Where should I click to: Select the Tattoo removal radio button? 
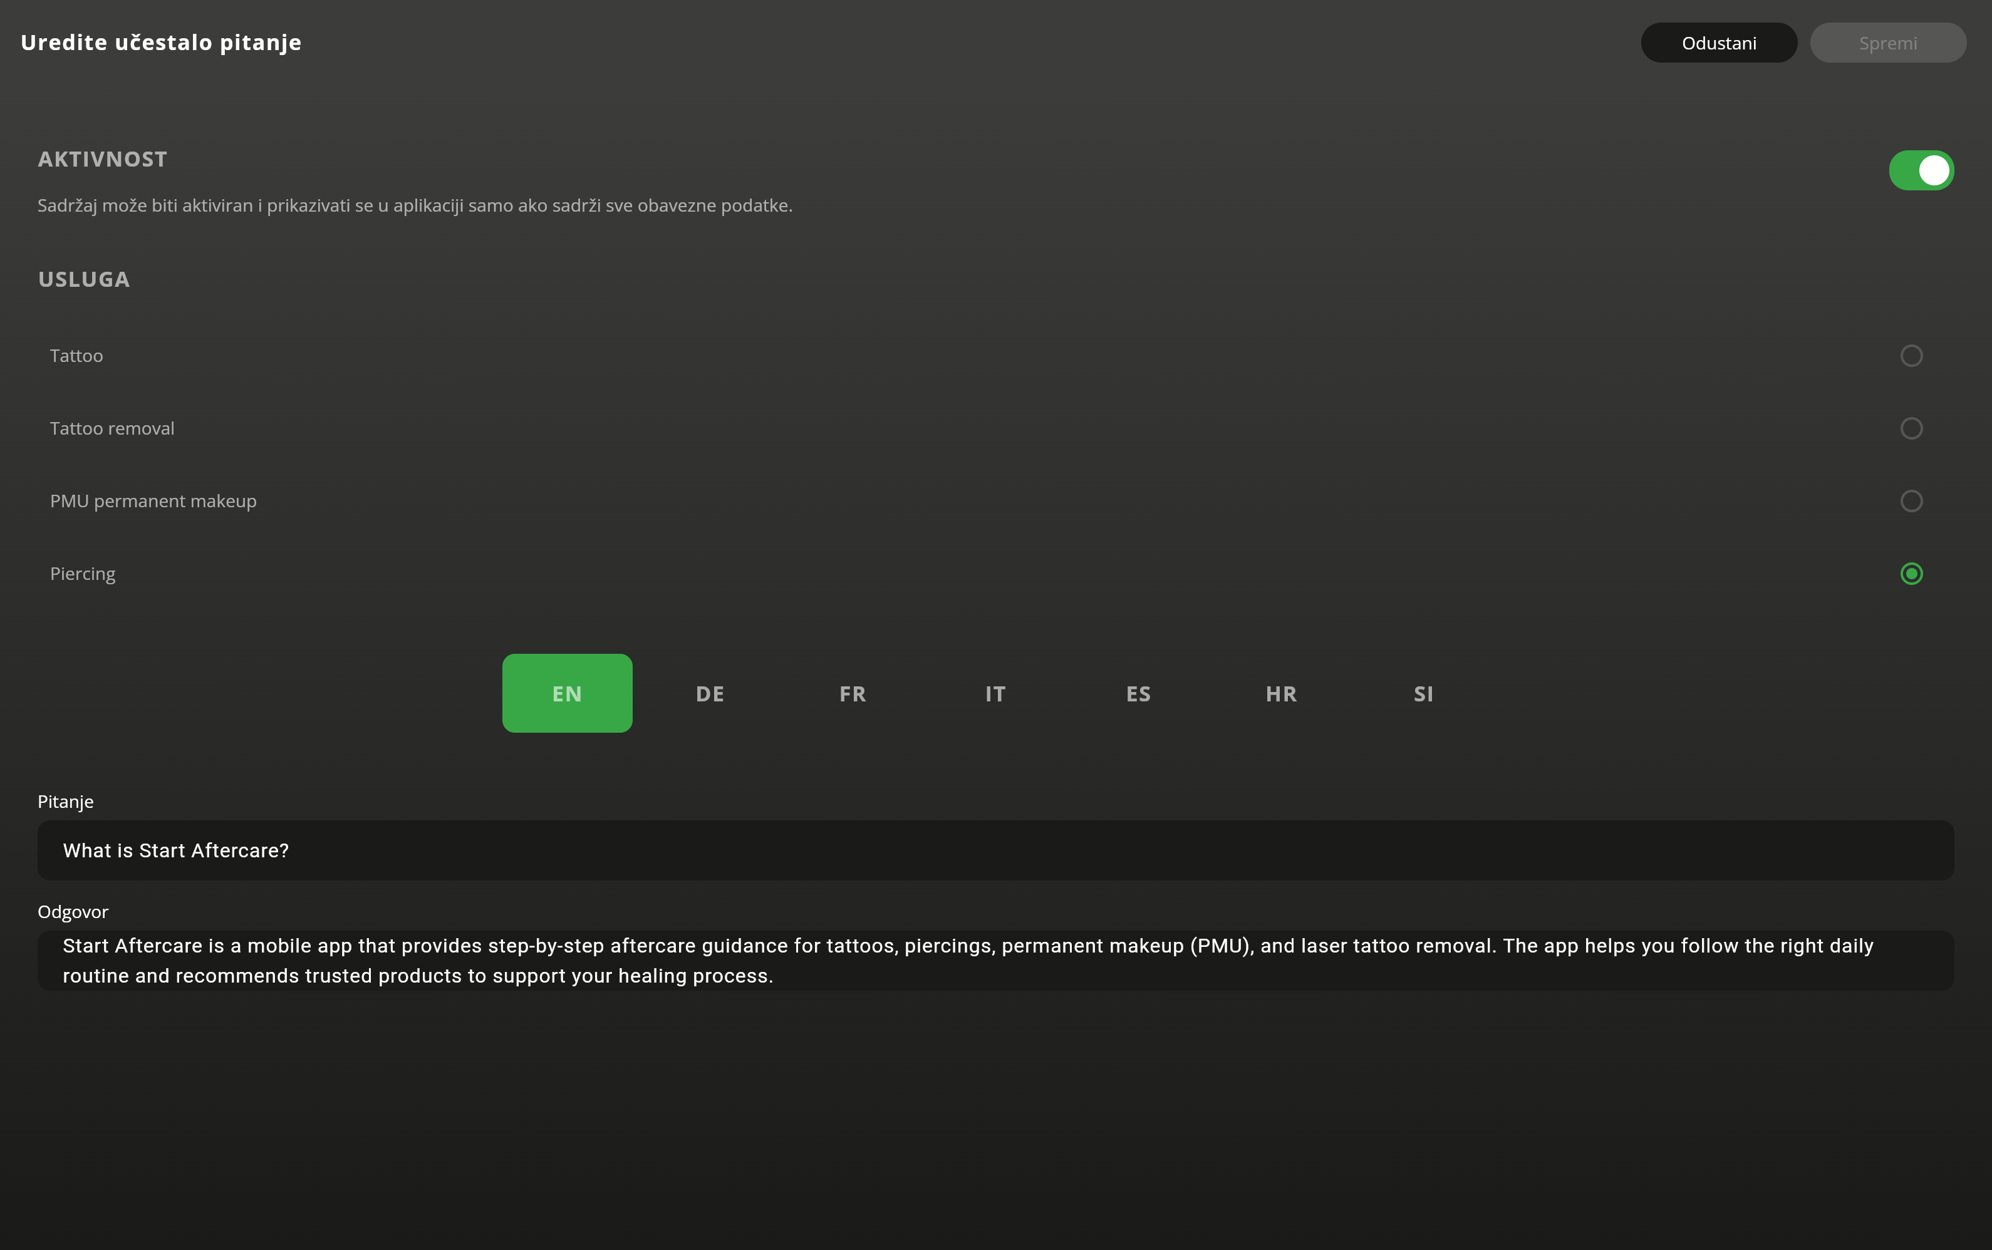coord(1910,428)
